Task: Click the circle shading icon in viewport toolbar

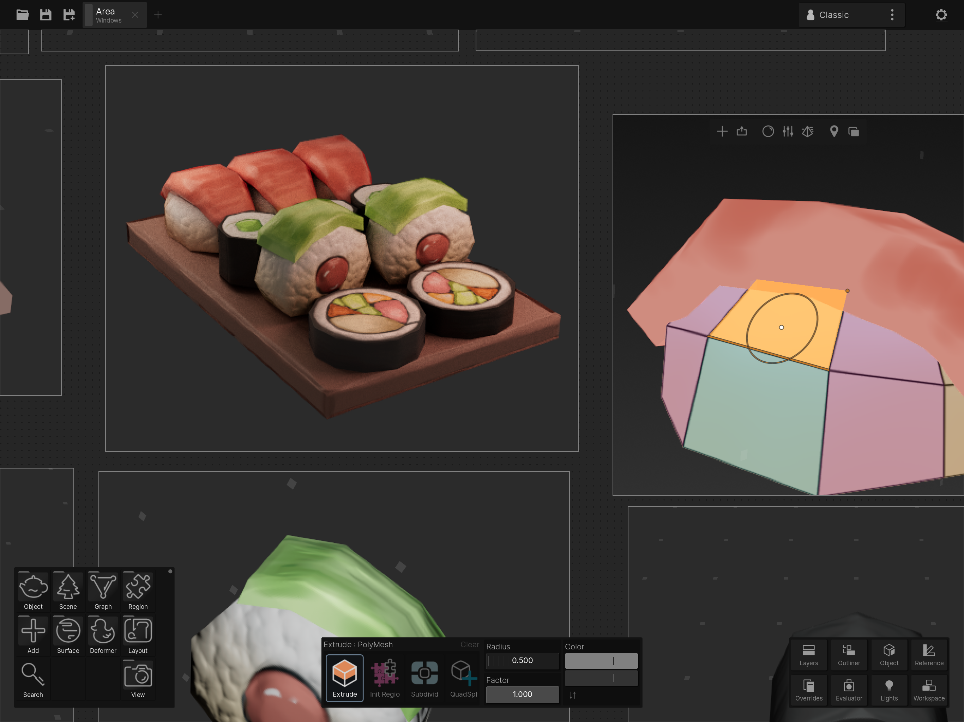Action: point(768,131)
